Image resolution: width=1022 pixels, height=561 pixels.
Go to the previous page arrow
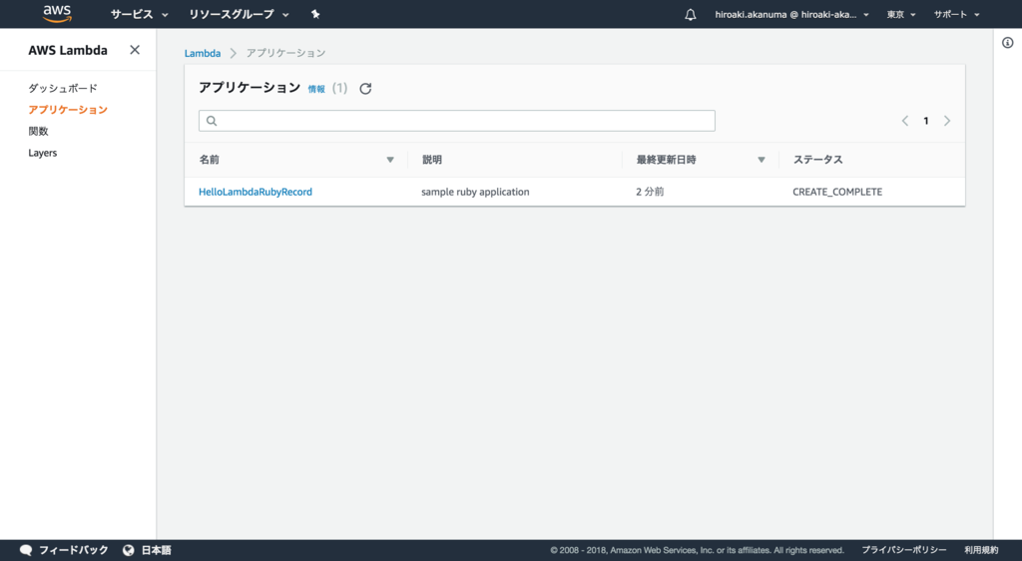[904, 121]
